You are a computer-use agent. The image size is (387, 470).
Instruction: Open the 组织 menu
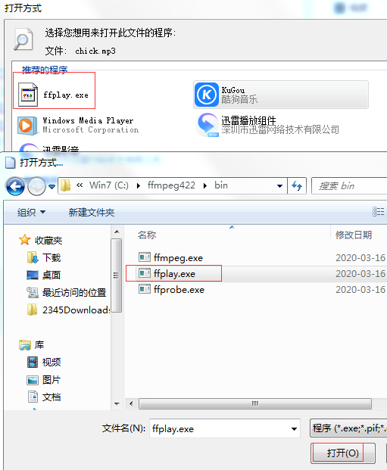click(32, 212)
